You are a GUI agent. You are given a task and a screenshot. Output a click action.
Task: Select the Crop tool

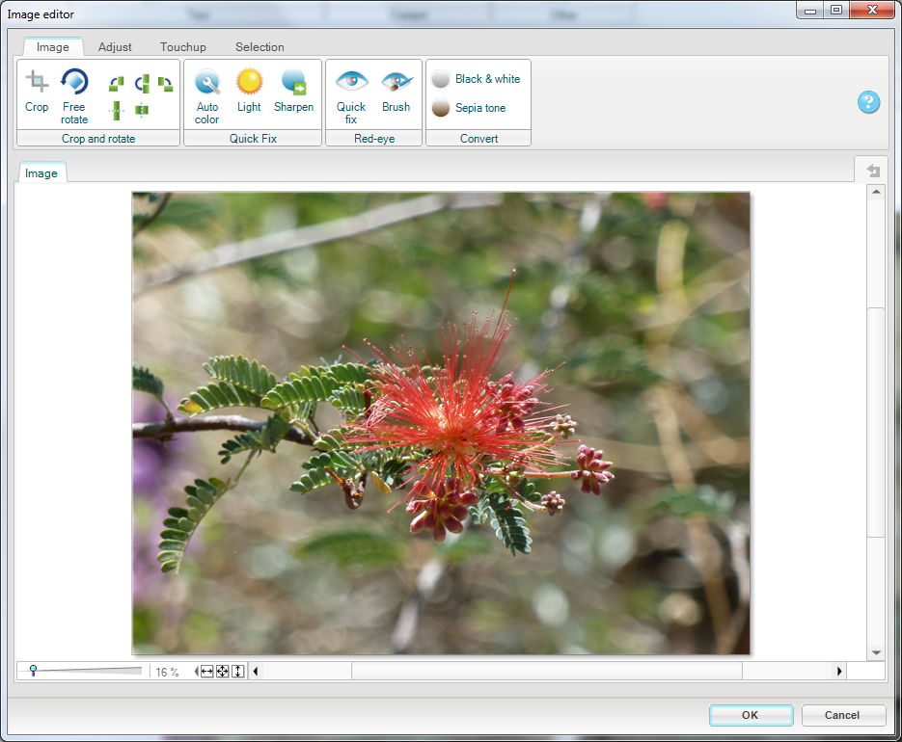pos(37,92)
